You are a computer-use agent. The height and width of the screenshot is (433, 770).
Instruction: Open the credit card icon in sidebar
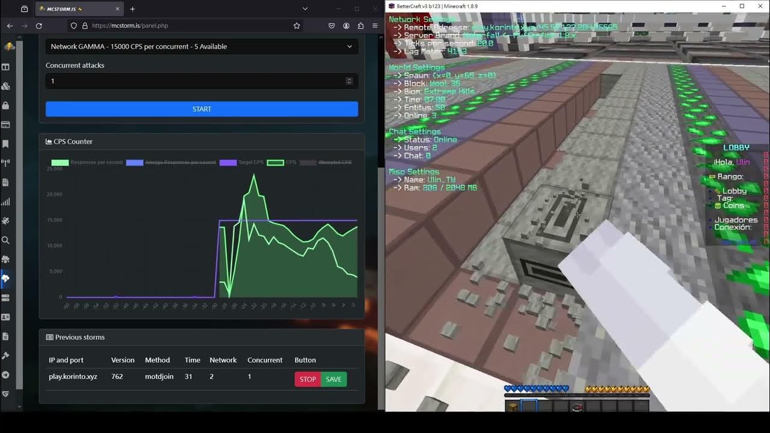5,124
